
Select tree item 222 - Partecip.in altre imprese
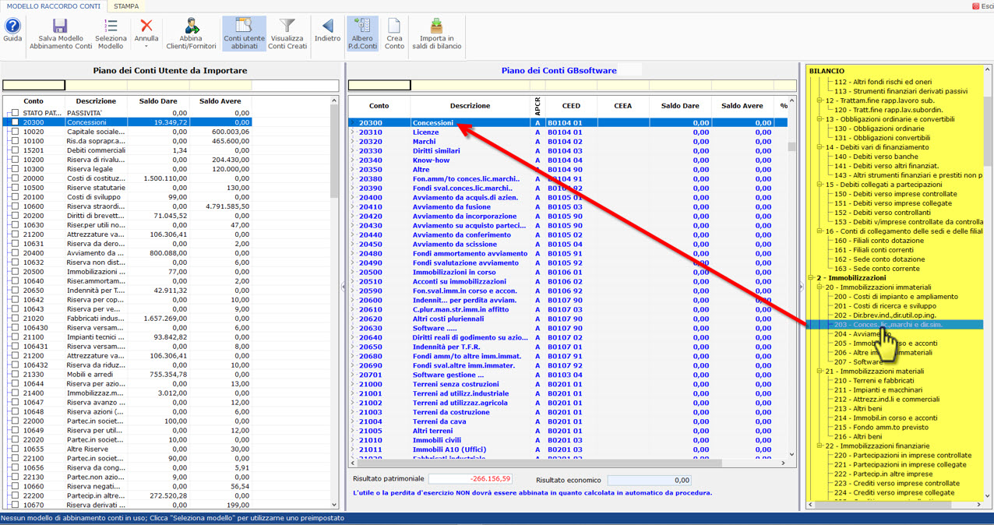[x=883, y=474]
